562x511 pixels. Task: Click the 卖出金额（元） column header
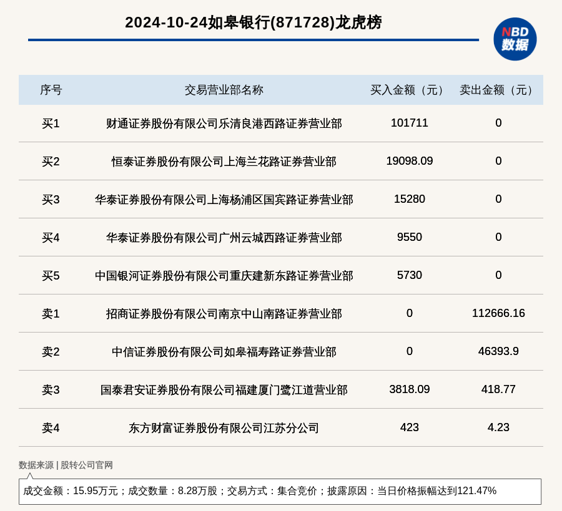point(498,90)
